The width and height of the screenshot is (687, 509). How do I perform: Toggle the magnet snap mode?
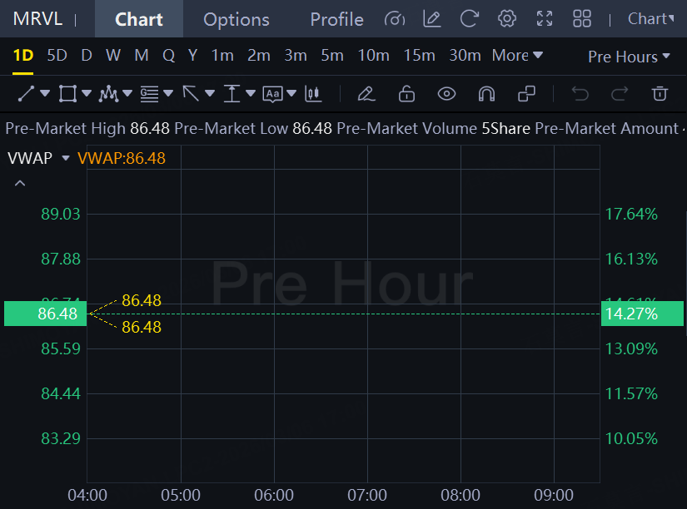point(486,94)
